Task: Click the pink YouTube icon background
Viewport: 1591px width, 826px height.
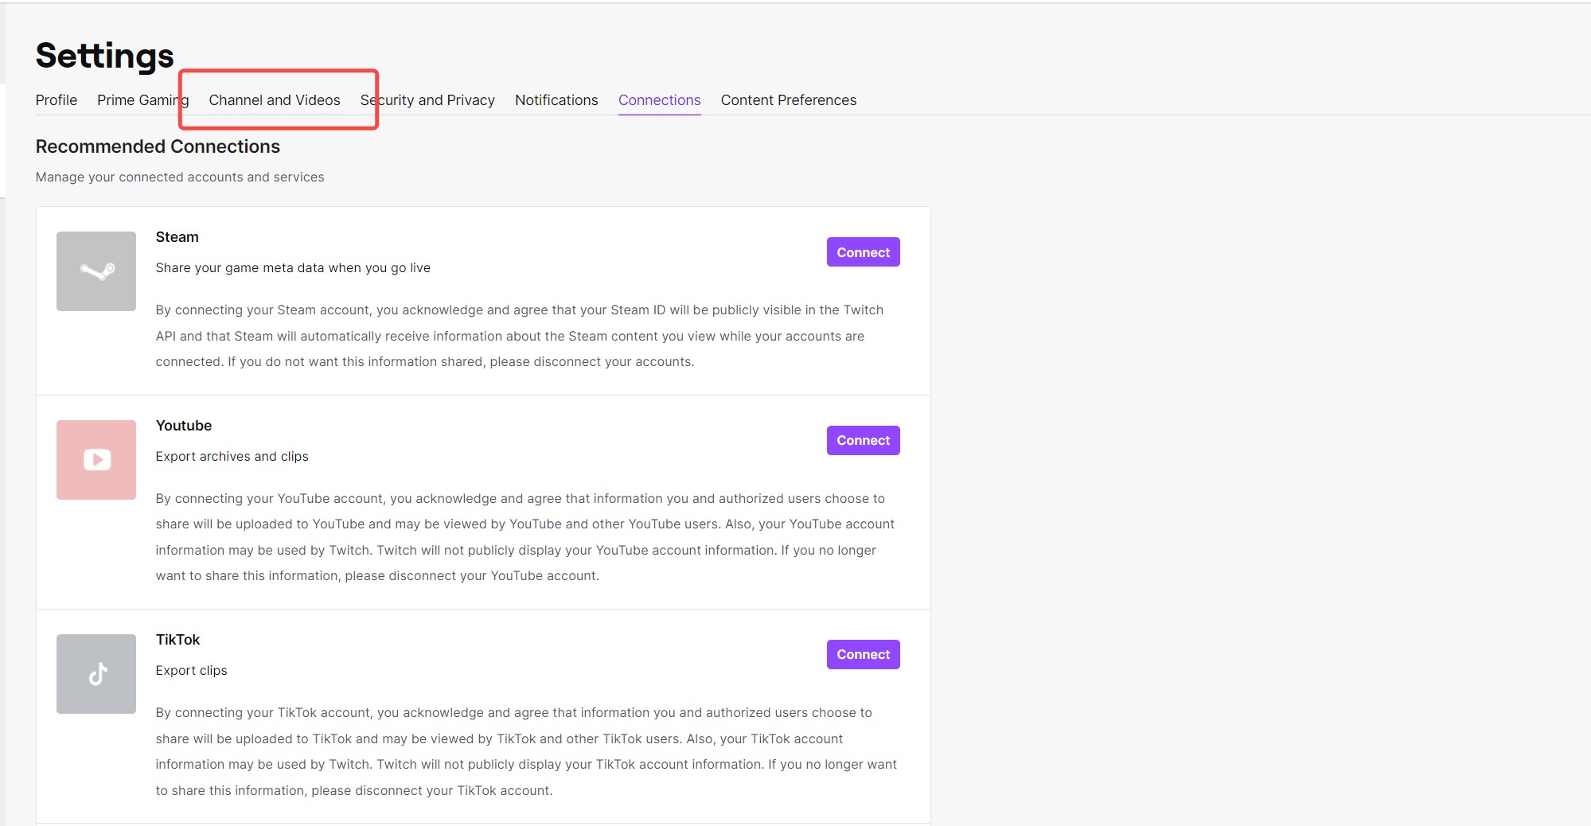Action: tap(96, 459)
